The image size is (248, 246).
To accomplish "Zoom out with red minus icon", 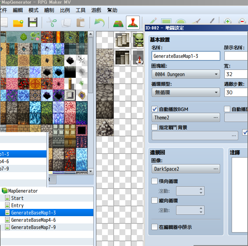I will coord(242,21).
